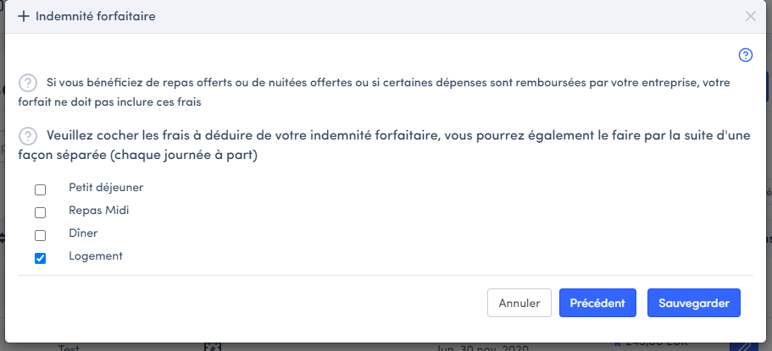772x351 pixels.
Task: Click the 'Repas Midi' label text
Action: click(98, 210)
